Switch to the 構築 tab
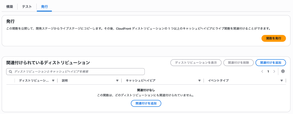Viewport: 293px width, 114px height. 9,7
